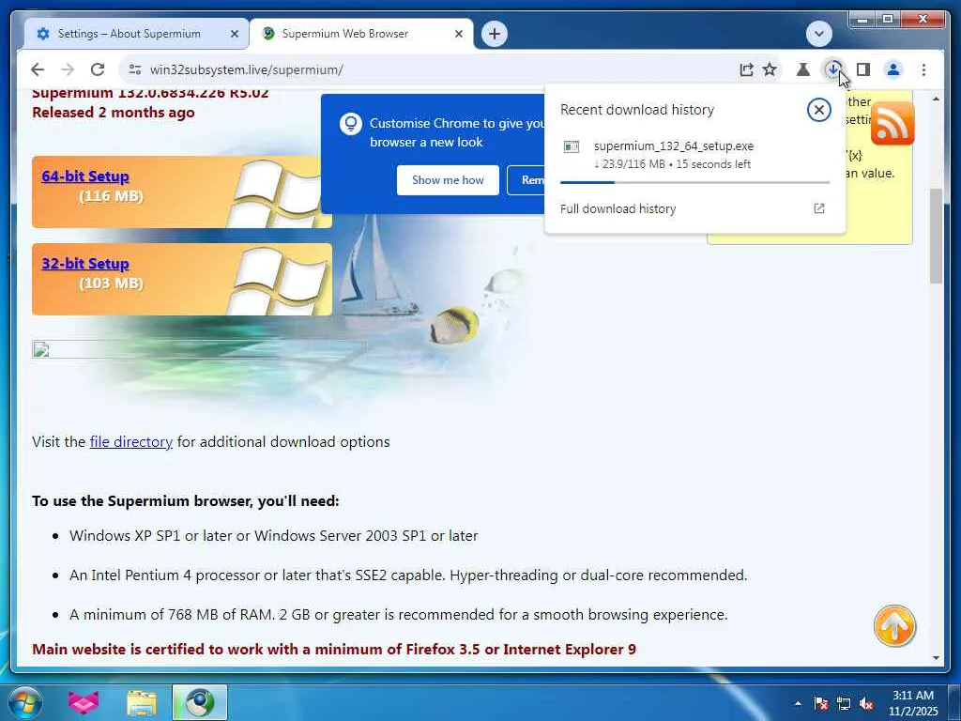Image resolution: width=961 pixels, height=721 pixels.
Task: Click the orange RSS feed icon
Action: (x=892, y=125)
